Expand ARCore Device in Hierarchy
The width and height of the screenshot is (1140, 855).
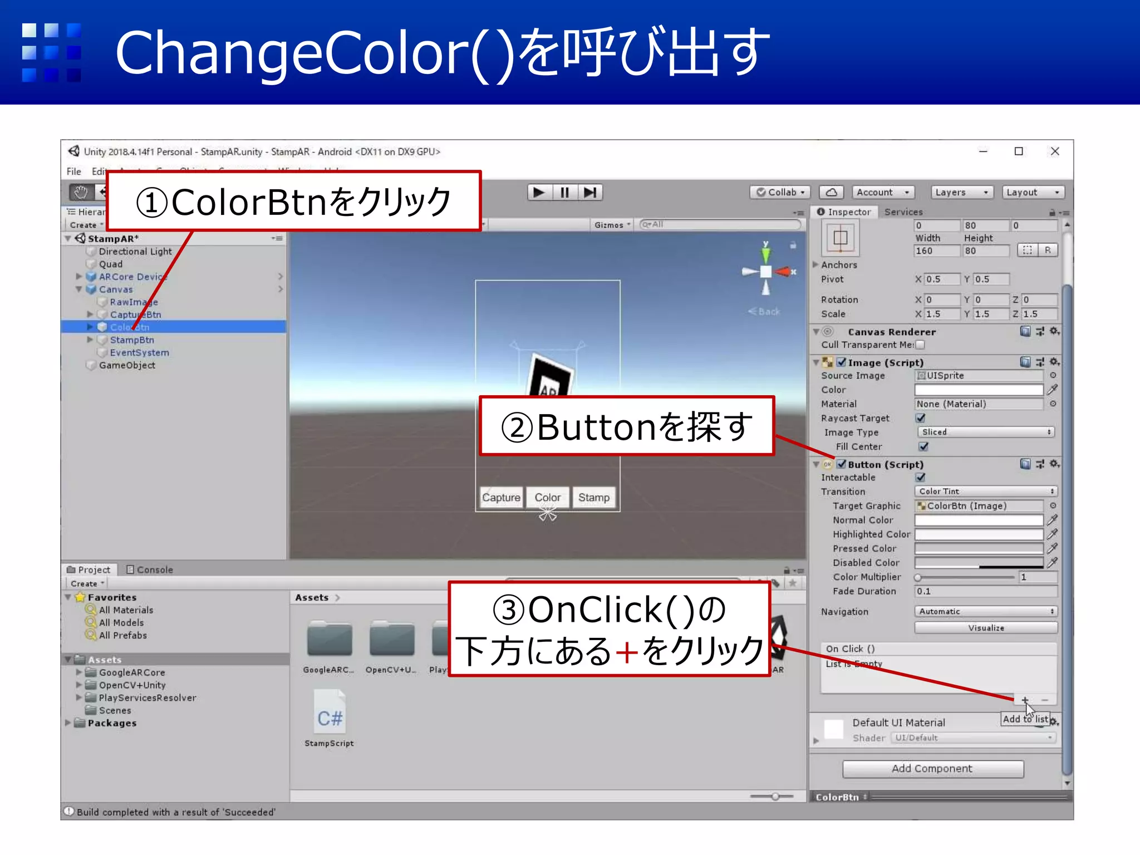tap(78, 277)
